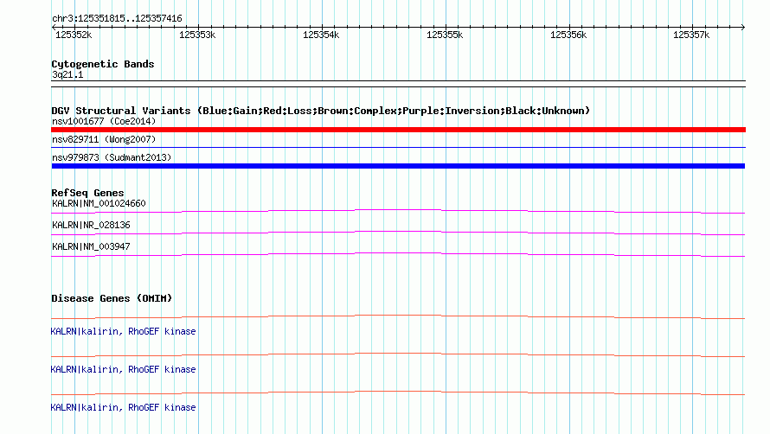Click the 125356k ruler tick label
Screen dimensions: 770x434
coord(568,35)
